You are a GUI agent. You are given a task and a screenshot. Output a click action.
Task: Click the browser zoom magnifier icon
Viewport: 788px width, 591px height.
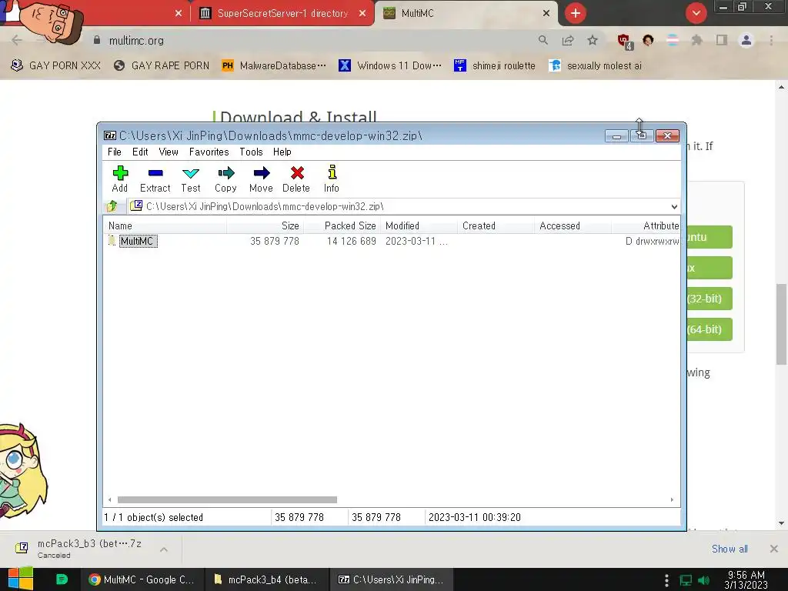coord(543,40)
